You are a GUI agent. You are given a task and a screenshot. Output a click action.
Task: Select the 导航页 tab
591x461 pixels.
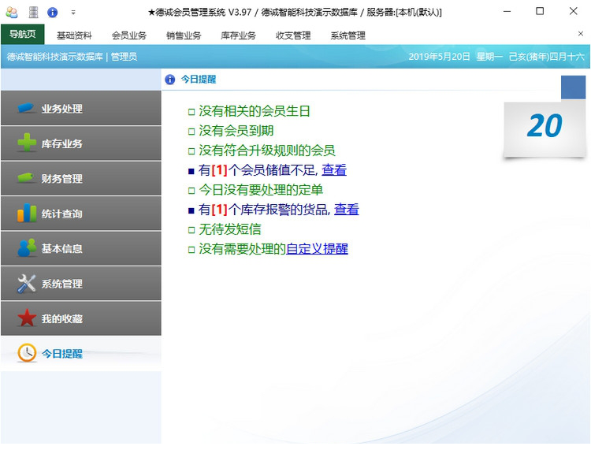coord(23,35)
